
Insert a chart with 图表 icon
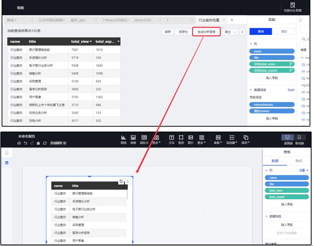pos(124,138)
